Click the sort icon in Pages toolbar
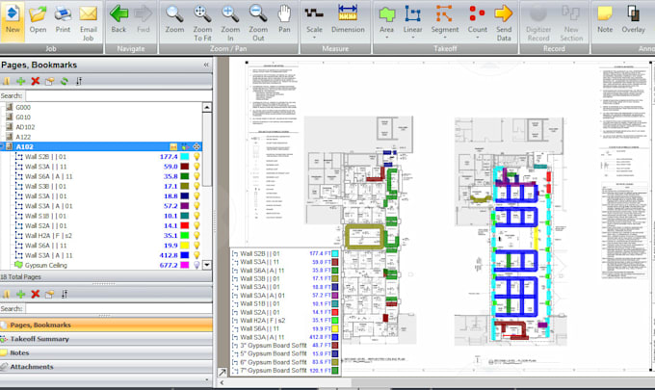 point(79,81)
